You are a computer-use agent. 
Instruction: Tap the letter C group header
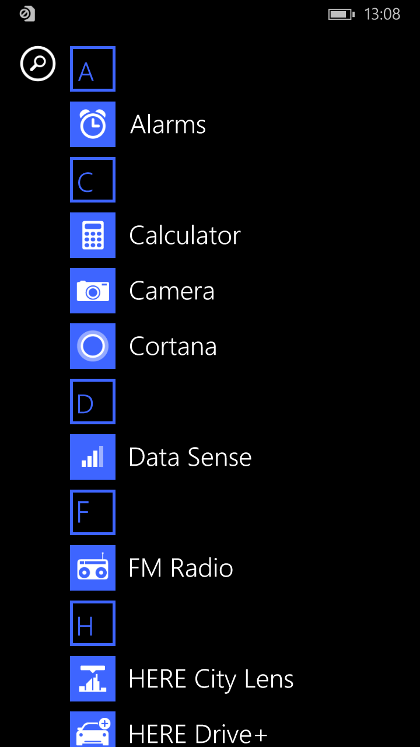pyautogui.click(x=93, y=180)
